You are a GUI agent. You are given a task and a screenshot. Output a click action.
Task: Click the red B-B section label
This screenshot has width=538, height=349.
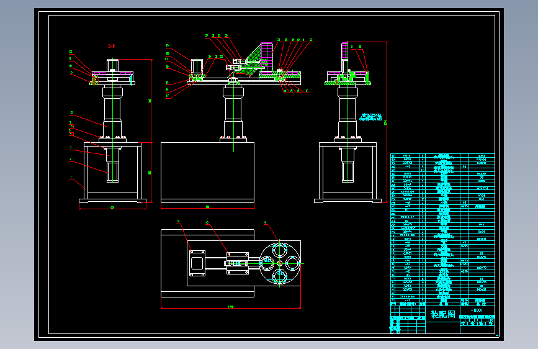[x=112, y=46]
